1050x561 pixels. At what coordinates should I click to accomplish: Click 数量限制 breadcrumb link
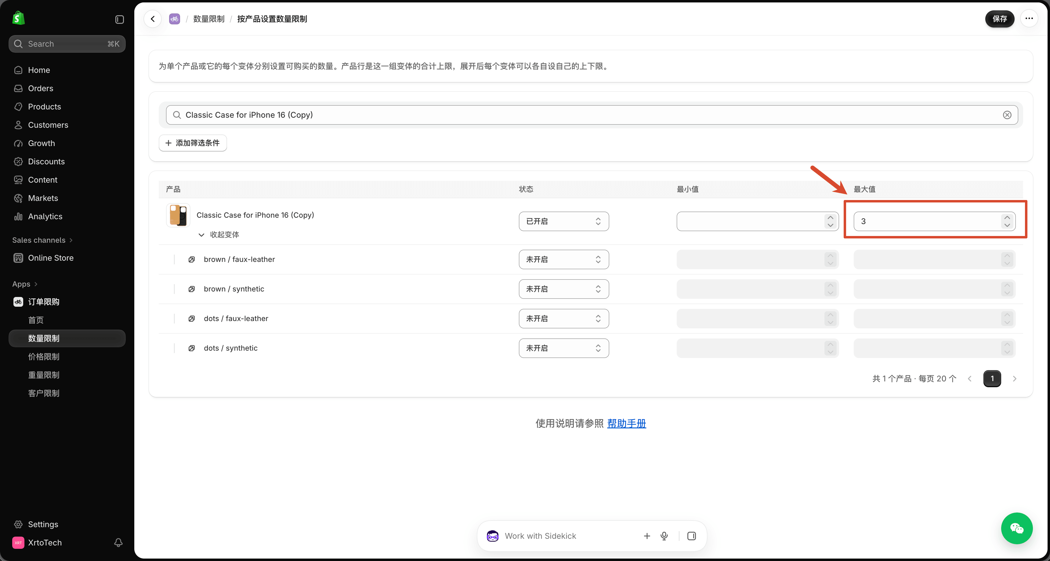point(209,19)
